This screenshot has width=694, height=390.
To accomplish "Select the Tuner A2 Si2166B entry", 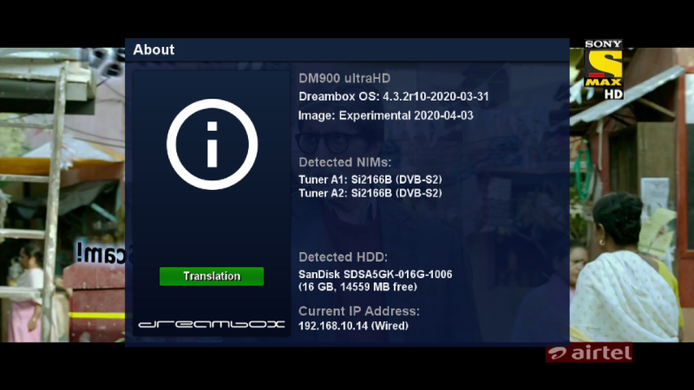I will pyautogui.click(x=370, y=193).
